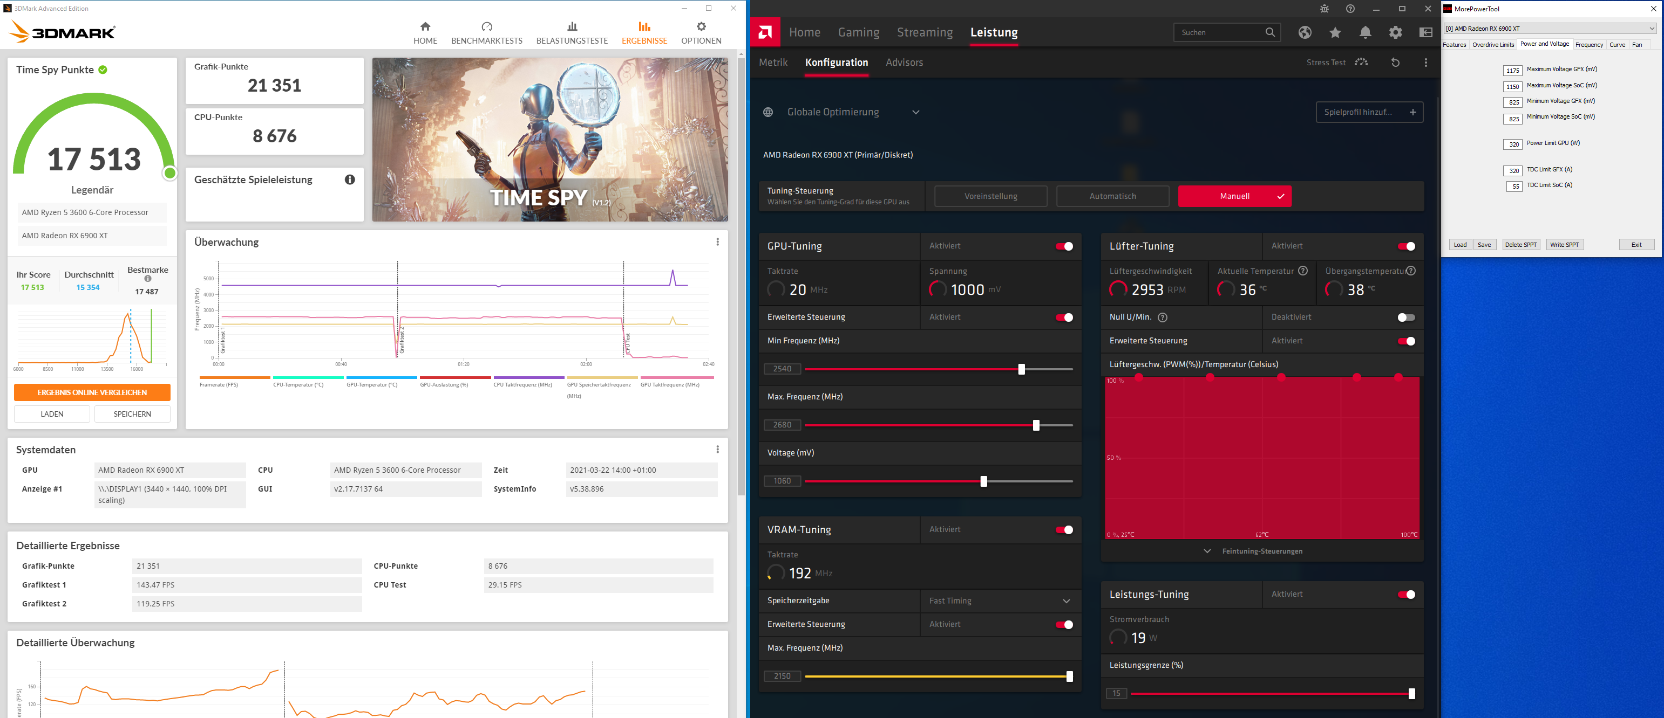Disable the GPU-Tuning toggle

[1064, 246]
